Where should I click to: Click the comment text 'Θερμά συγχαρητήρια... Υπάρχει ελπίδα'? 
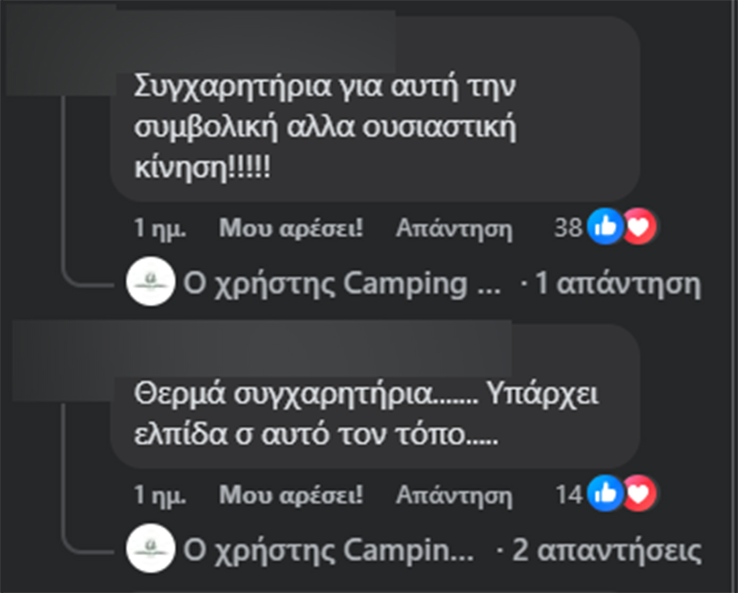[x=366, y=414]
